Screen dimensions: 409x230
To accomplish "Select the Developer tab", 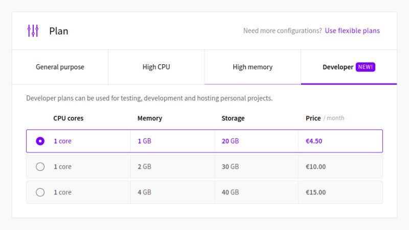I will point(338,67).
